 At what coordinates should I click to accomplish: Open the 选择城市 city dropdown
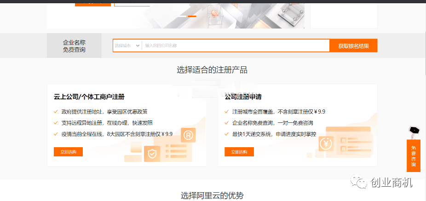point(127,46)
